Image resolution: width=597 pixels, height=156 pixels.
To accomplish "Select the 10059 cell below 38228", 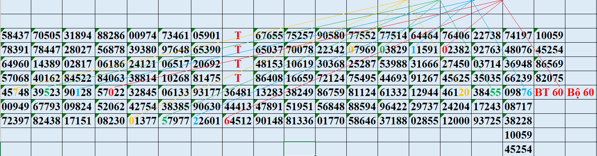I will click(518, 135).
